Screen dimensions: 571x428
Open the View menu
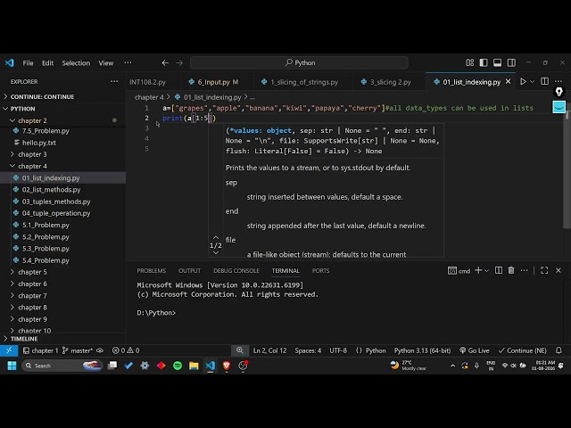click(106, 63)
